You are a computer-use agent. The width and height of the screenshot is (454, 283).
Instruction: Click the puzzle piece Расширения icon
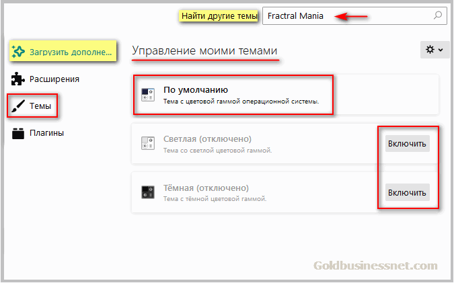pyautogui.click(x=17, y=79)
